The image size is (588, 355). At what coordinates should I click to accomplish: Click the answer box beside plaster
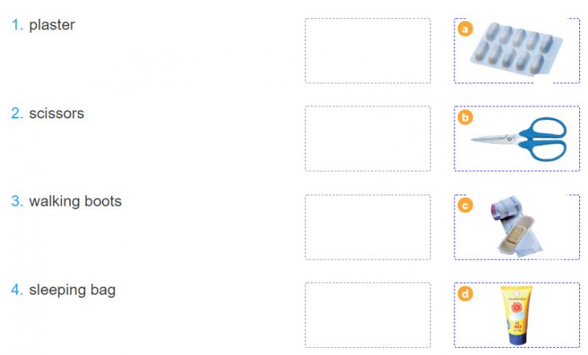(367, 51)
